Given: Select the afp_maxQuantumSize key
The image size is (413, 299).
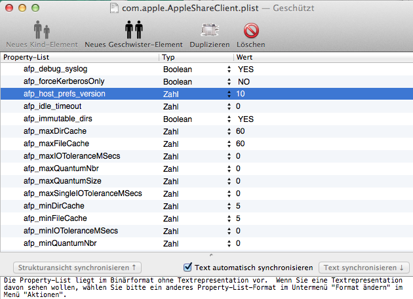Looking at the screenshot, I should click(x=62, y=181).
